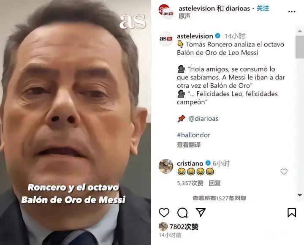Click the scrollbar down arrow

(x=300, y=195)
